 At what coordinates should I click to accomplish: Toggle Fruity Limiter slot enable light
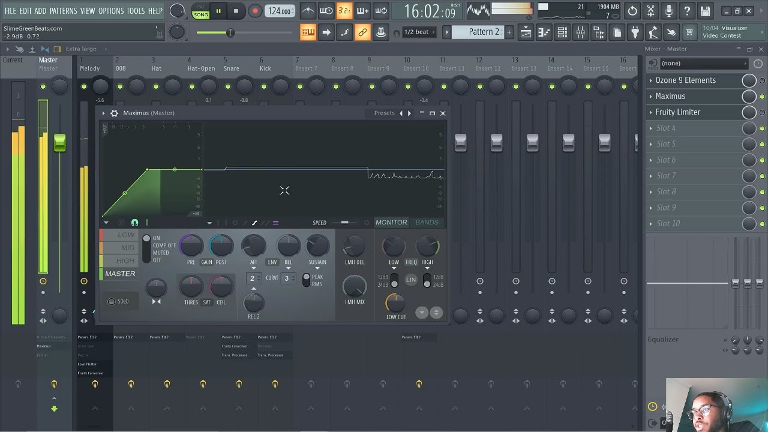(762, 112)
